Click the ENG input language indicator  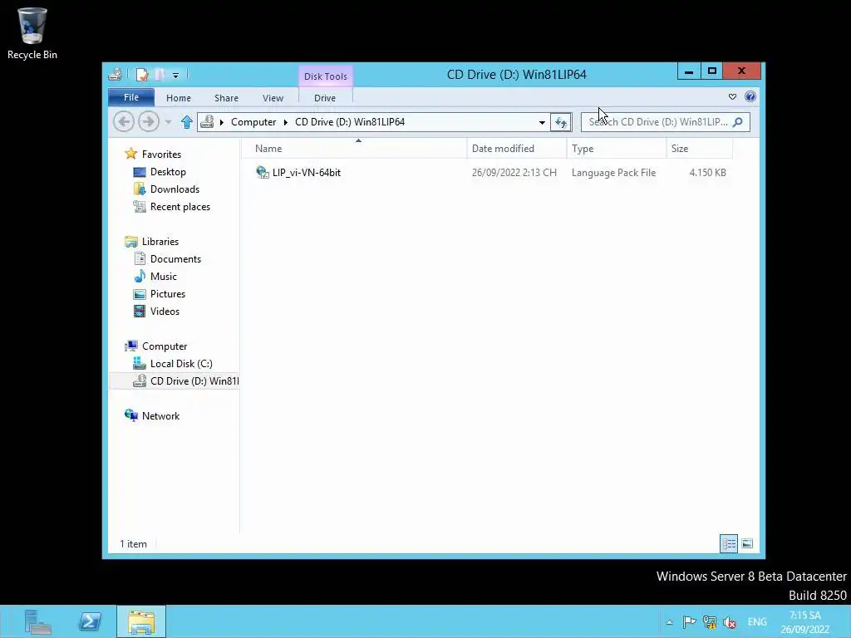[757, 621]
